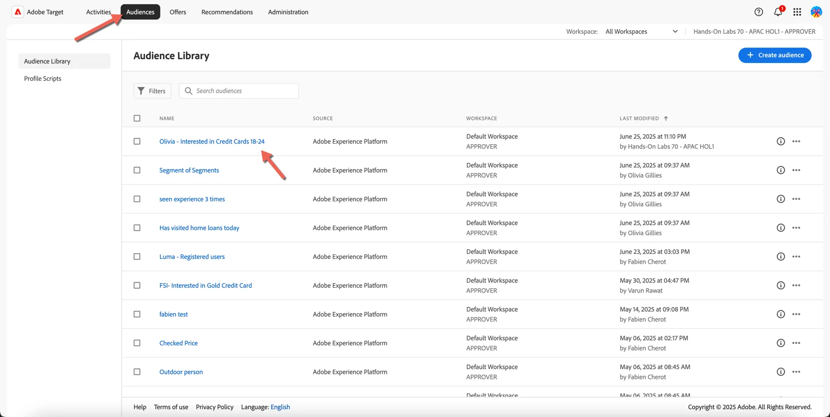Select Audience Library in the sidebar

click(64, 61)
